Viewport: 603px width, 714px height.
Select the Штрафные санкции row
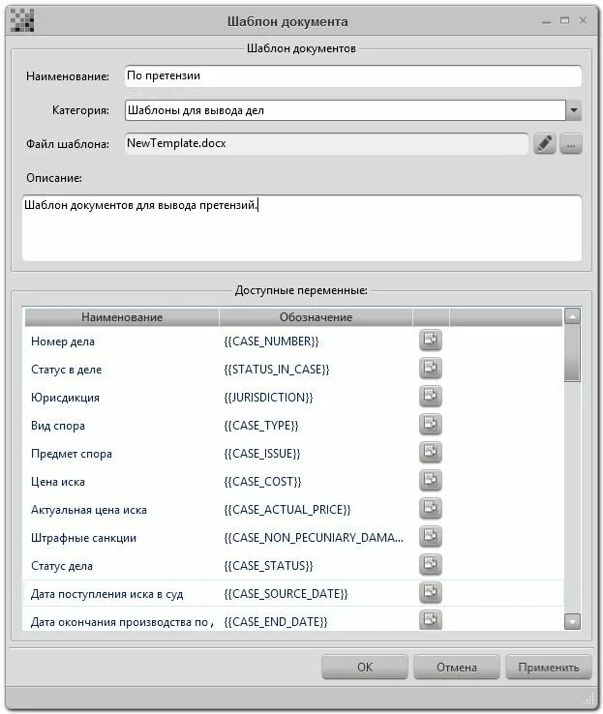point(293,537)
